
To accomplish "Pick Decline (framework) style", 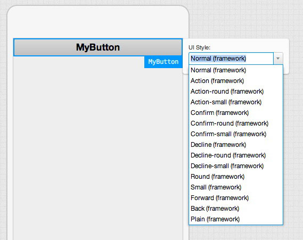I will point(236,145).
